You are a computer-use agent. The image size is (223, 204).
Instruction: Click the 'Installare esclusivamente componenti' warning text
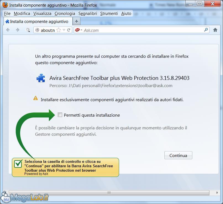(x=112, y=100)
